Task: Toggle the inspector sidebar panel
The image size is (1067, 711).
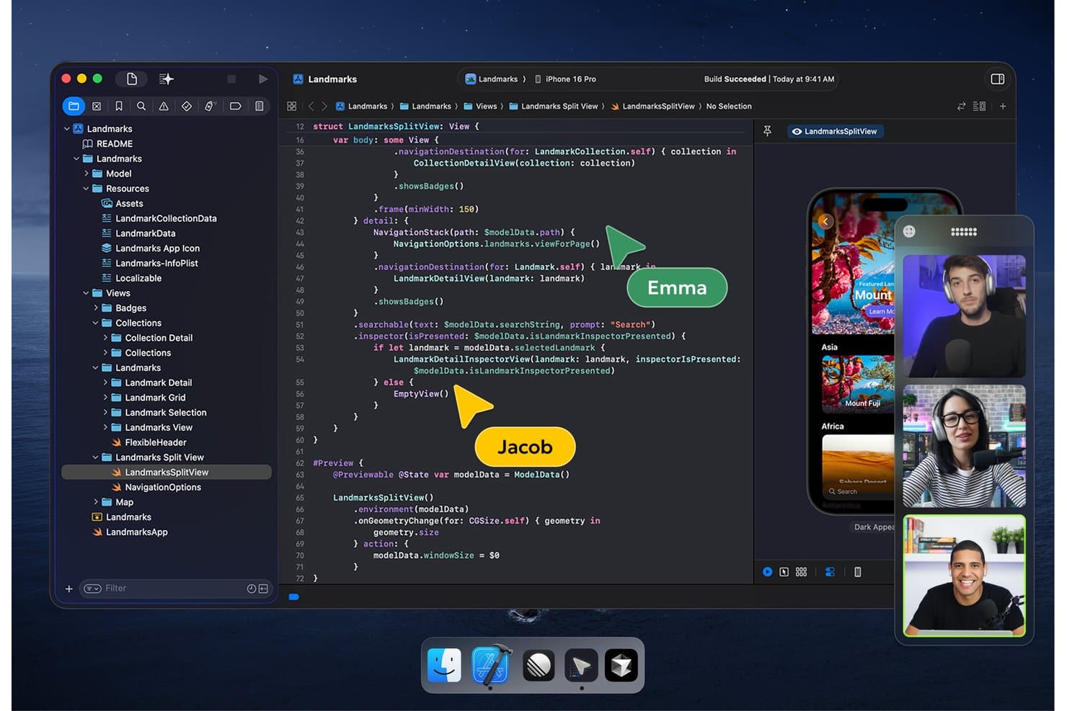Action: 998,79
